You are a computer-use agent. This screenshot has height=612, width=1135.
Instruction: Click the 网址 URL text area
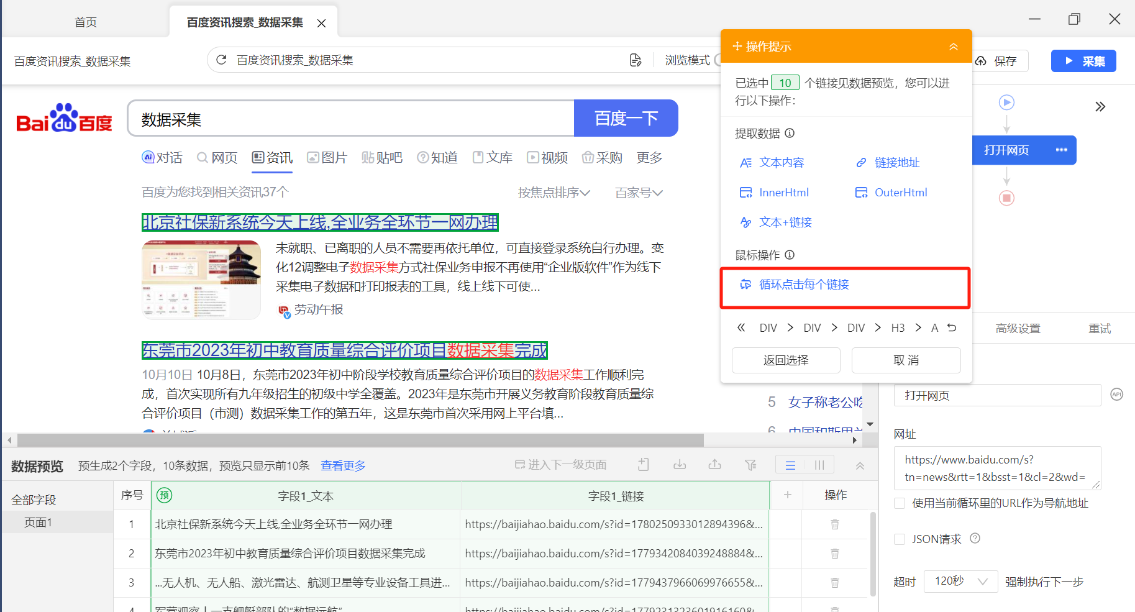coord(997,468)
